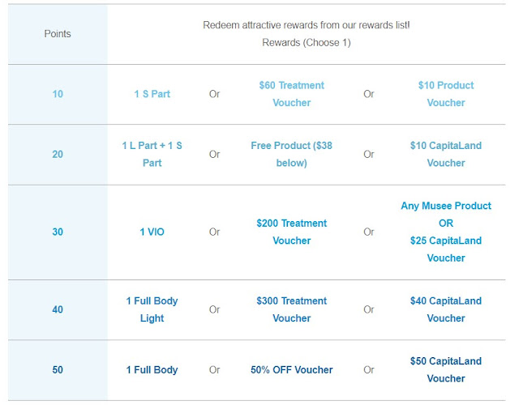Click the uppercase 'OR' in 30-point row
This screenshot has height=405, width=523.
pyautogui.click(x=446, y=223)
